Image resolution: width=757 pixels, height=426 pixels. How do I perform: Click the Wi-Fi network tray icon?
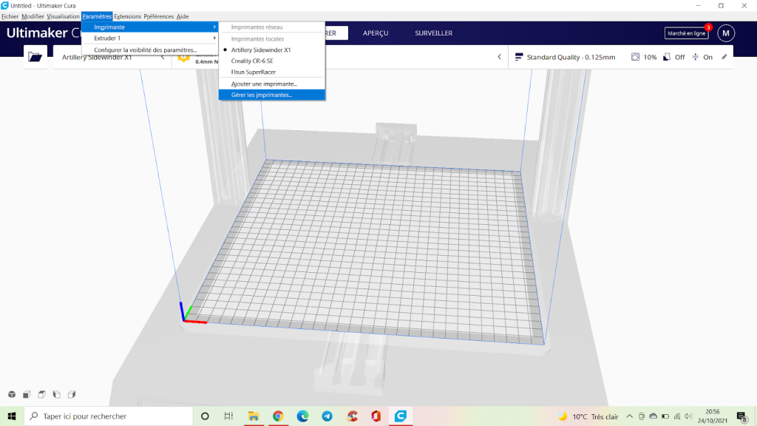coord(677,416)
